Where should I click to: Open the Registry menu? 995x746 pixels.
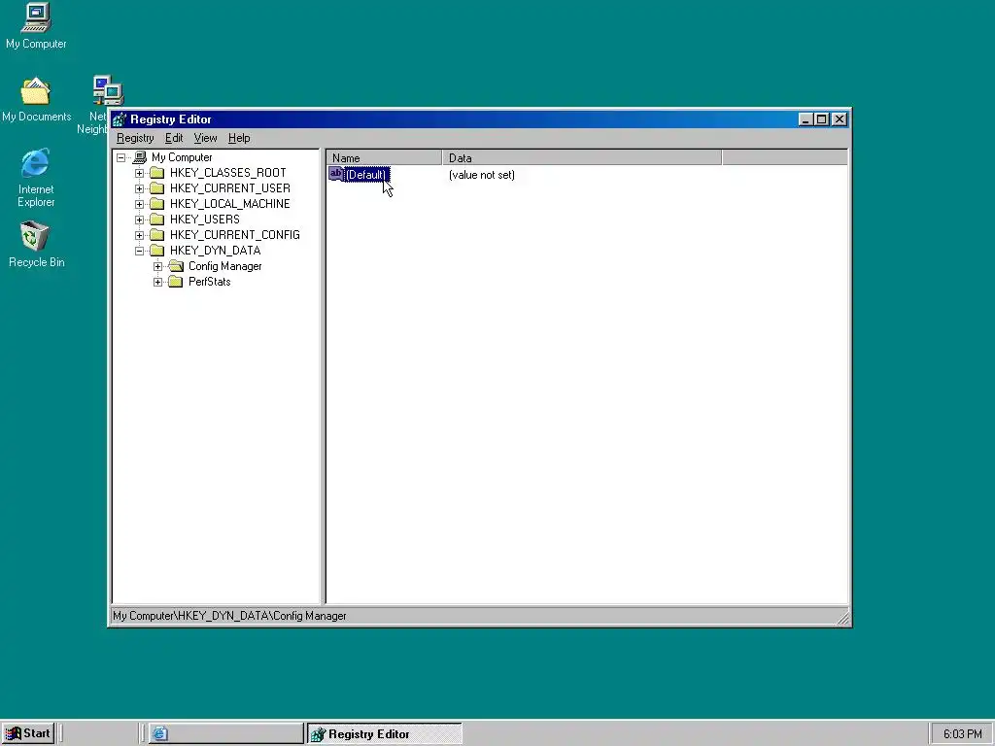(135, 138)
